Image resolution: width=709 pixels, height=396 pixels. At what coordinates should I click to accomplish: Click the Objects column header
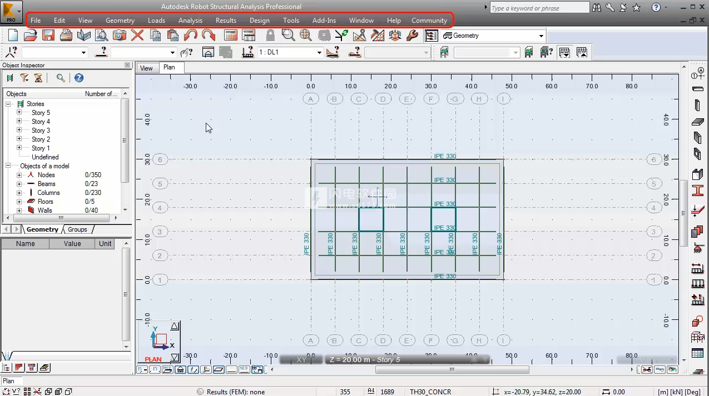(x=43, y=94)
